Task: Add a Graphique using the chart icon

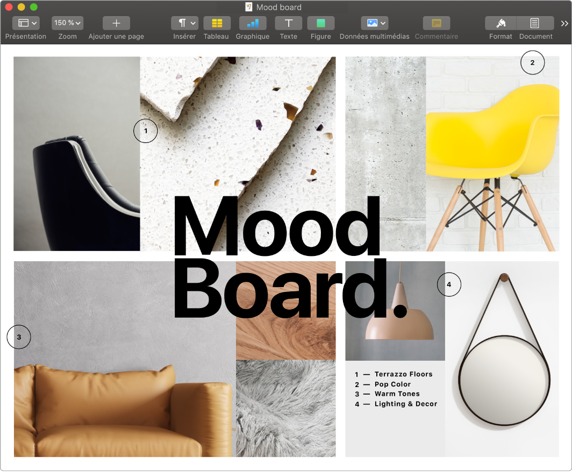Action: click(252, 23)
